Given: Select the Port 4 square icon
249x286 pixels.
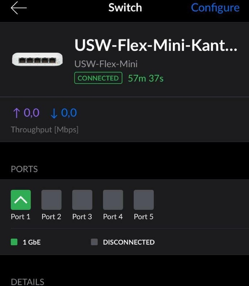Looking at the screenshot, I should tap(113, 199).
